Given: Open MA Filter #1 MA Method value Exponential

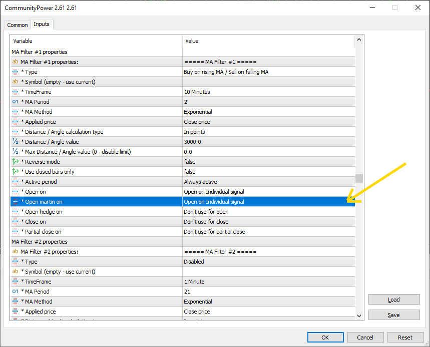Looking at the screenshot, I should point(269,112).
